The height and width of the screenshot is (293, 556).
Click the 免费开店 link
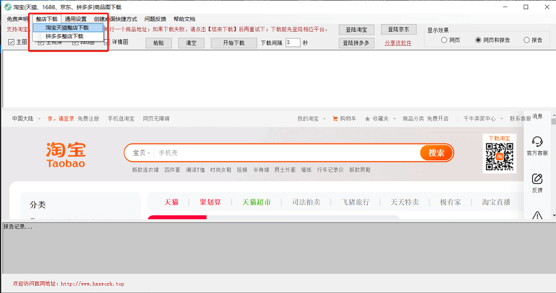pyautogui.click(x=438, y=119)
